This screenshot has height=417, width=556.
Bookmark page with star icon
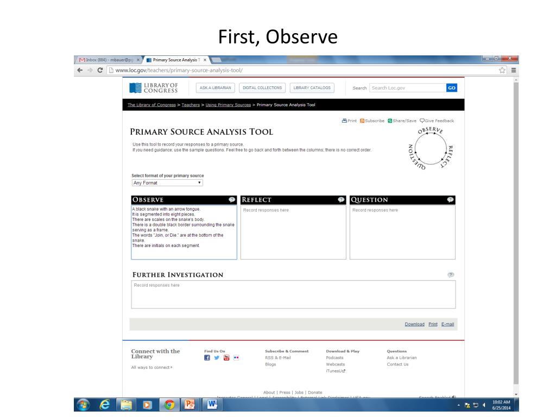(x=502, y=70)
